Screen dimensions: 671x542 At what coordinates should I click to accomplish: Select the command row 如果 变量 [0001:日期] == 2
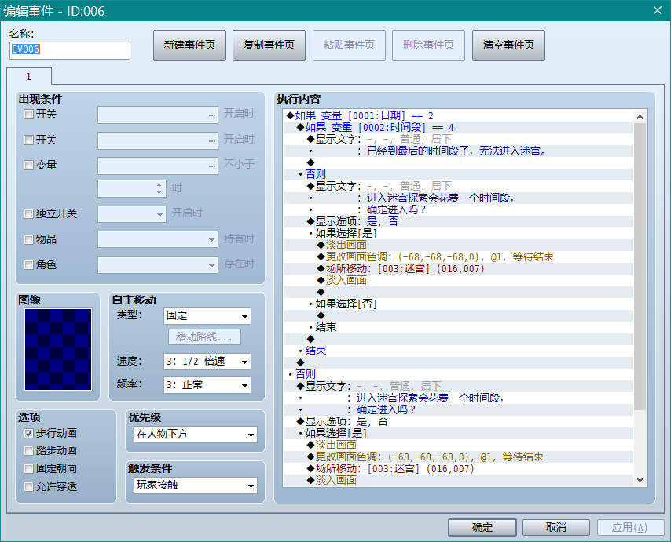coord(458,116)
